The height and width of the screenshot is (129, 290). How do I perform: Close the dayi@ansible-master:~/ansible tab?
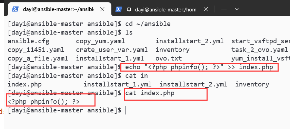(102, 9)
